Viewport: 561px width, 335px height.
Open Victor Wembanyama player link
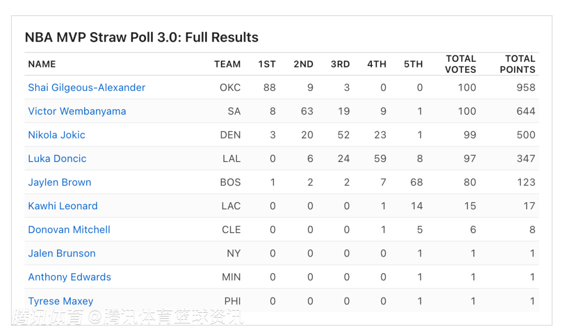[77, 111]
